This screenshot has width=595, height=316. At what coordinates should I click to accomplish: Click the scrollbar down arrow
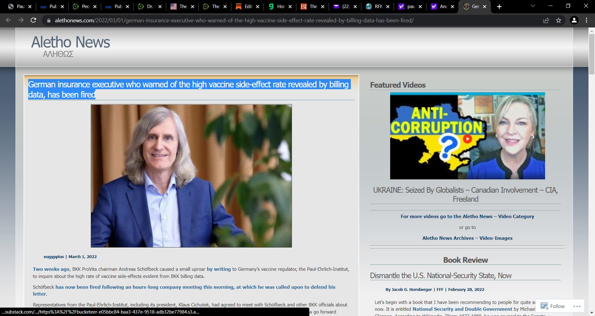(592, 313)
